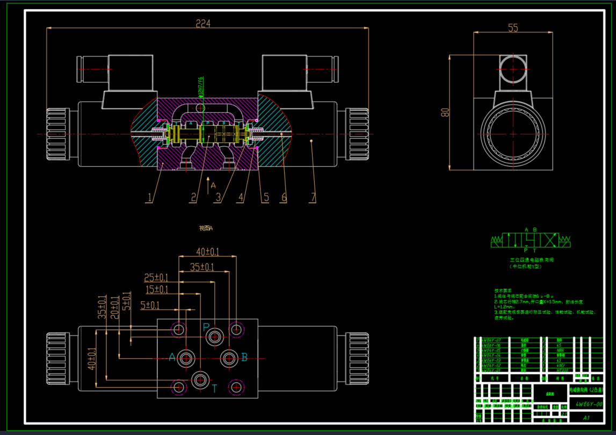The width and height of the screenshot is (616, 435).
Task: Select the 技术要求 heading text
Action: point(503,291)
